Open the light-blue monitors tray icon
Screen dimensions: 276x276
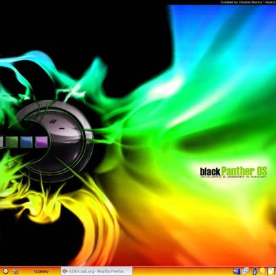(x=246, y=271)
